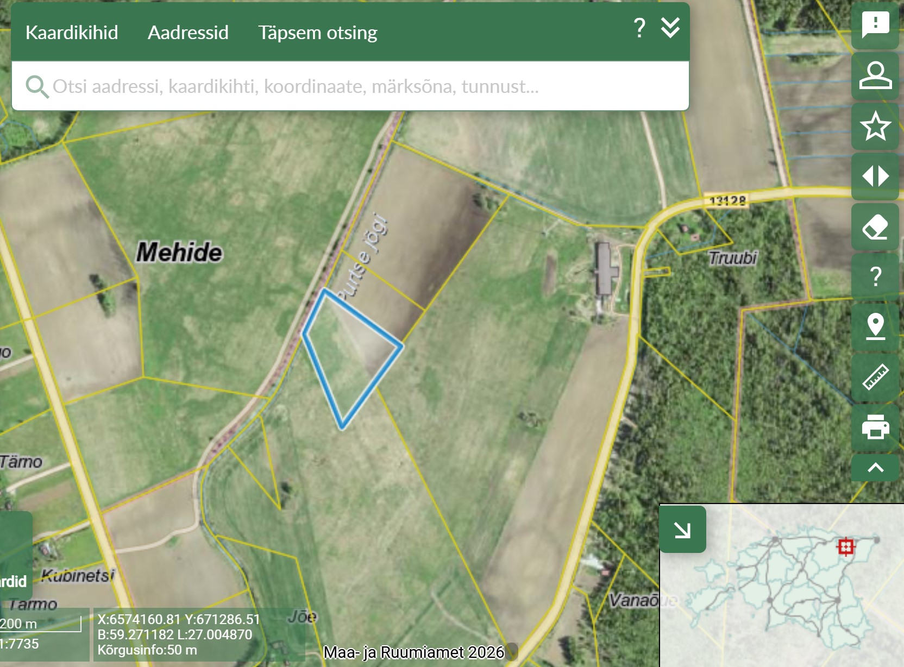Open the Täpsem otsing tab
The width and height of the screenshot is (904, 667).
tap(317, 33)
